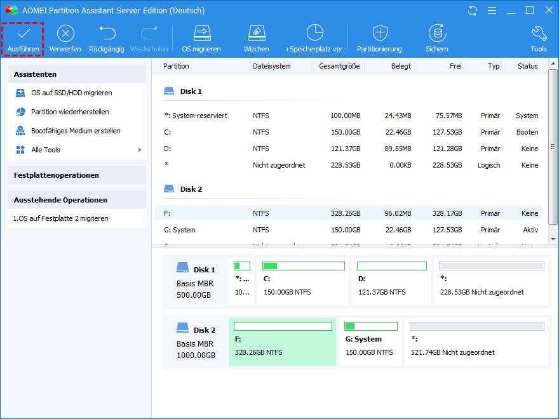Sort by the Partition column header
Image resolution: width=559 pixels, height=419 pixels.
pos(176,66)
